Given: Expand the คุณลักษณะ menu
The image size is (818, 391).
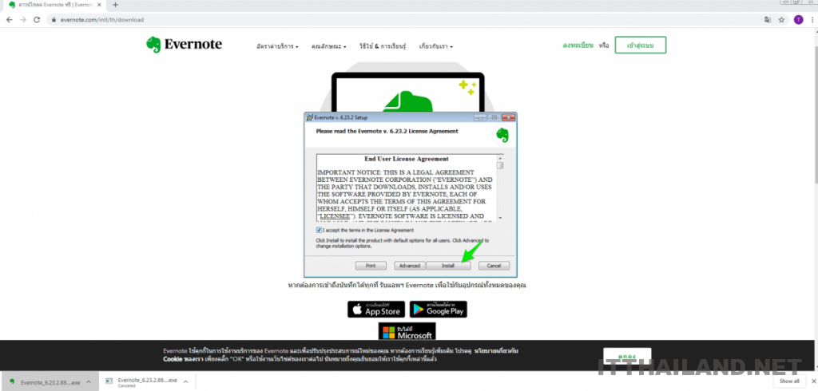Looking at the screenshot, I should click(328, 46).
